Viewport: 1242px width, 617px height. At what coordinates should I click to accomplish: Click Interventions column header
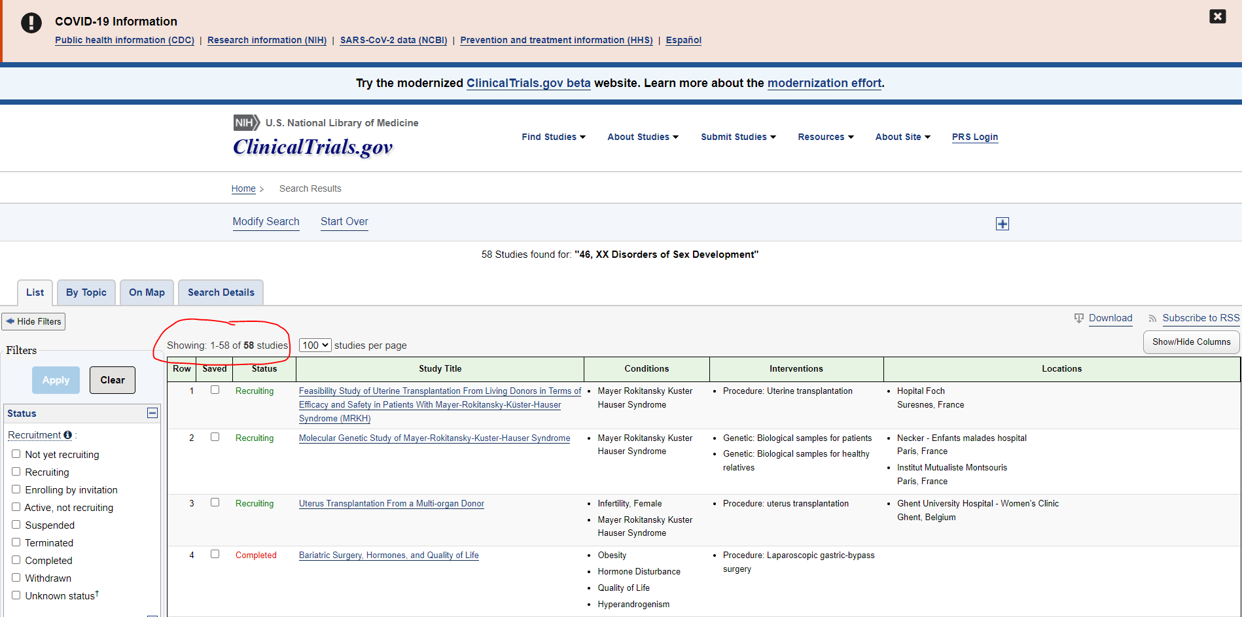(796, 369)
